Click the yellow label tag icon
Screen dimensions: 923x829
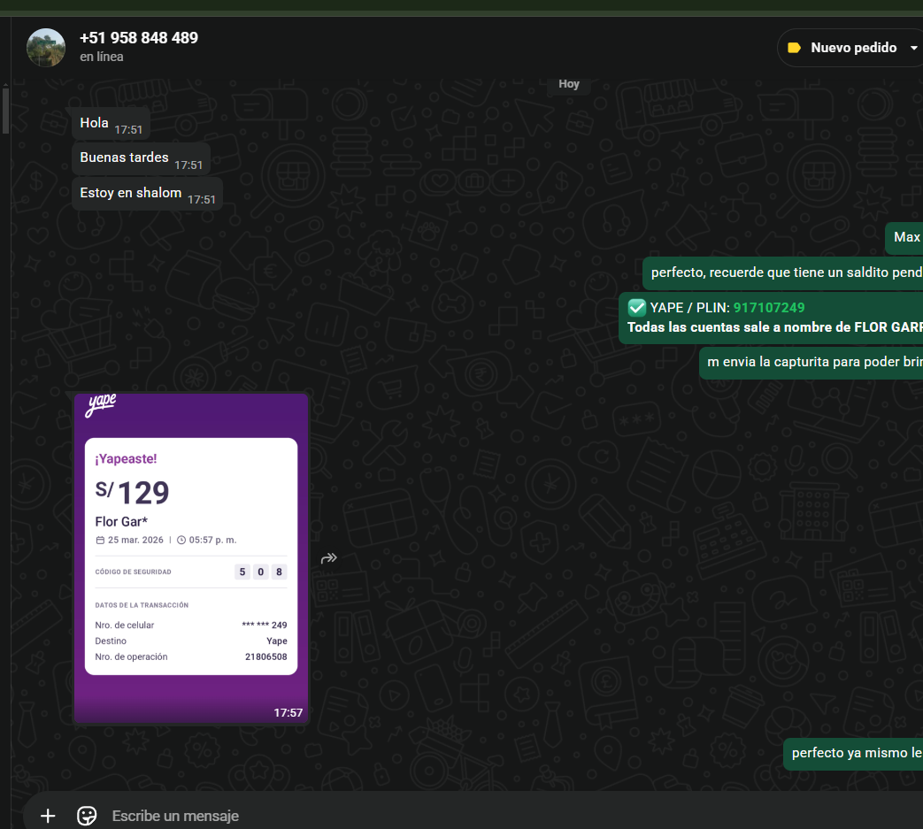tap(794, 48)
